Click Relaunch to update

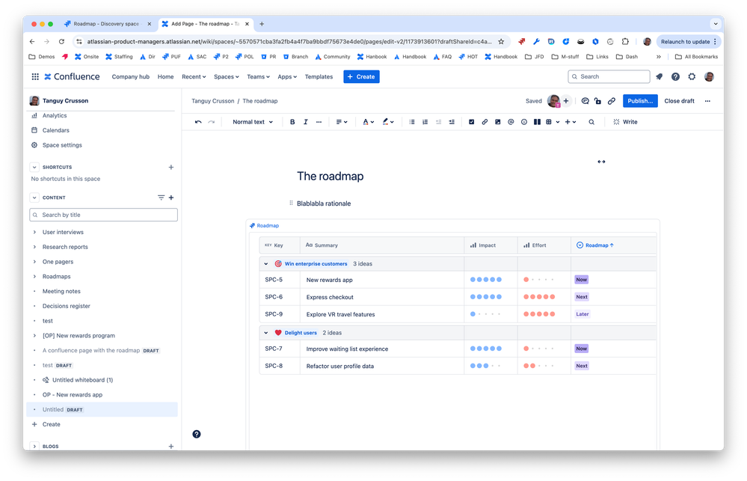[687, 41]
